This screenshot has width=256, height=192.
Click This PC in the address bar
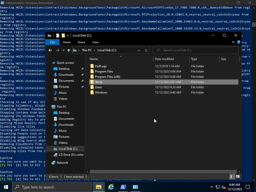pos(87,50)
